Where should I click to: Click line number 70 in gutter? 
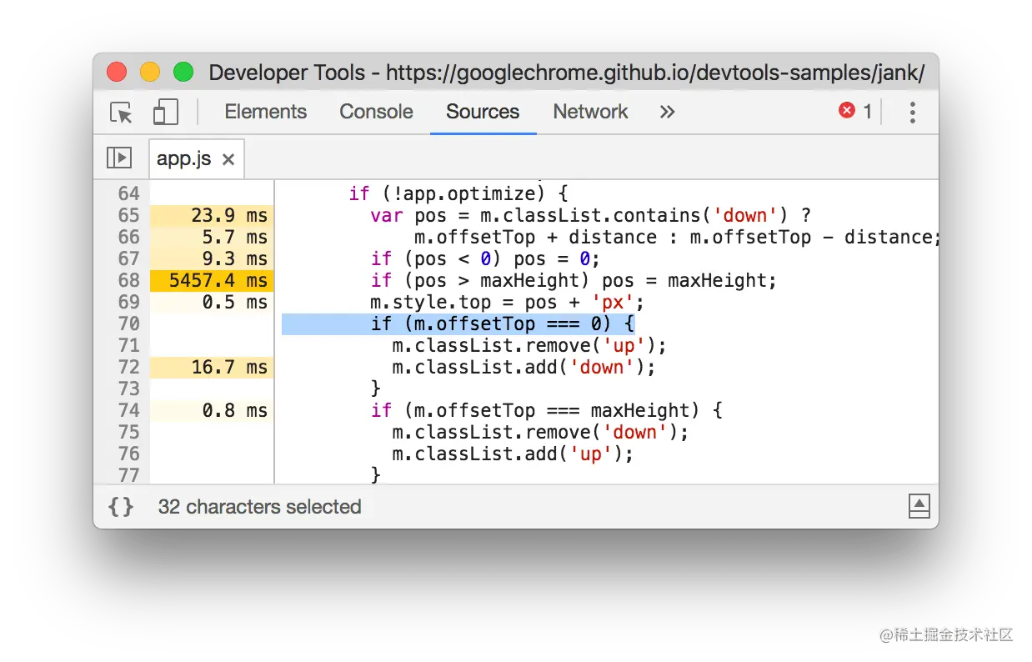coord(128,323)
